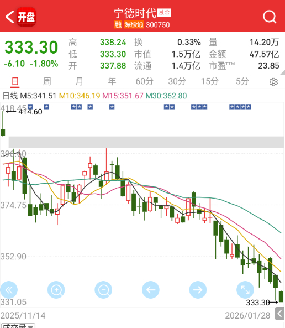Screen dimensions: 285x328
Task: Open the 成交量 indicator dropdown
Action: point(18,326)
